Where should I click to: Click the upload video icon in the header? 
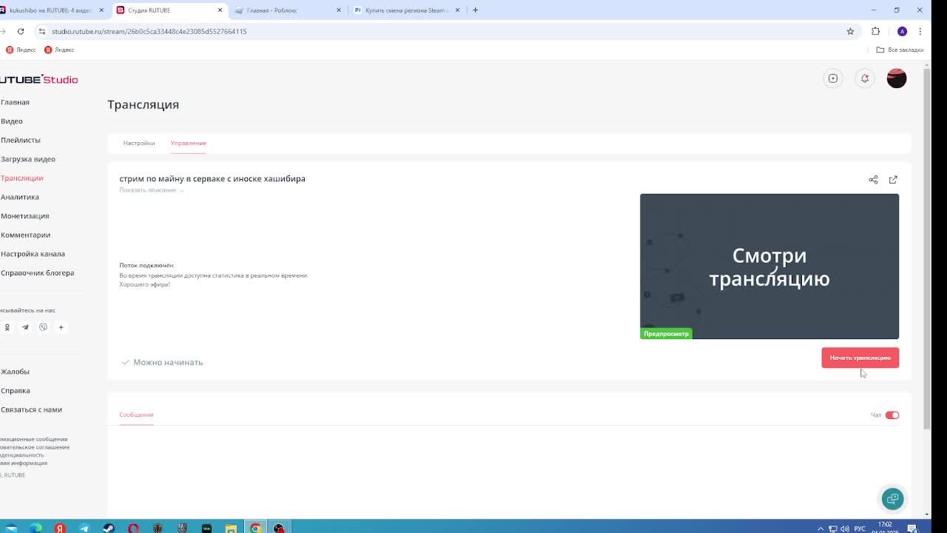tap(833, 78)
